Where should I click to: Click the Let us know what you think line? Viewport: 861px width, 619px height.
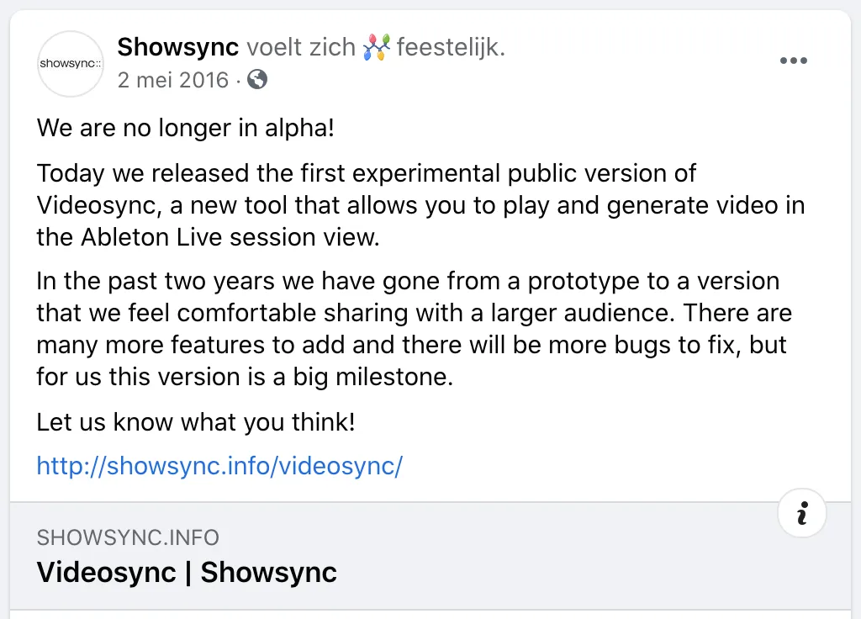[193, 421]
